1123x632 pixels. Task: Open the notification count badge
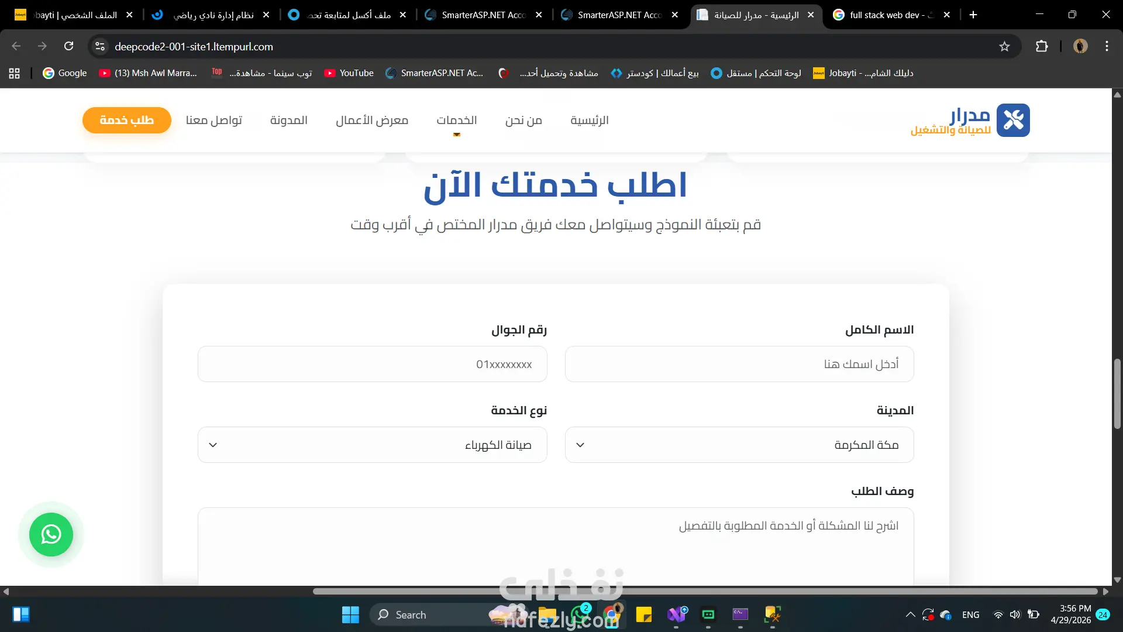point(1103,615)
